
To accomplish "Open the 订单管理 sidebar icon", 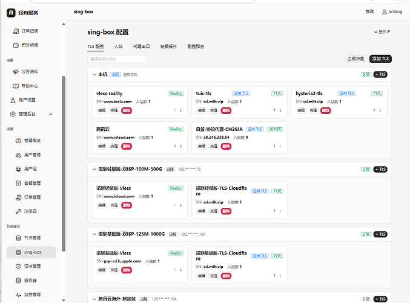I will 18,198.
